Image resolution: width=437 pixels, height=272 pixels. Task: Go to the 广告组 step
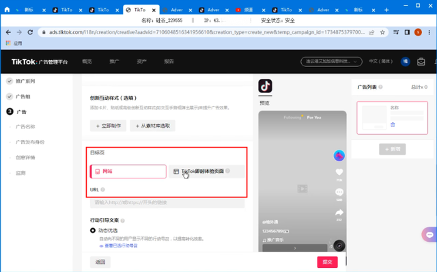tap(23, 96)
